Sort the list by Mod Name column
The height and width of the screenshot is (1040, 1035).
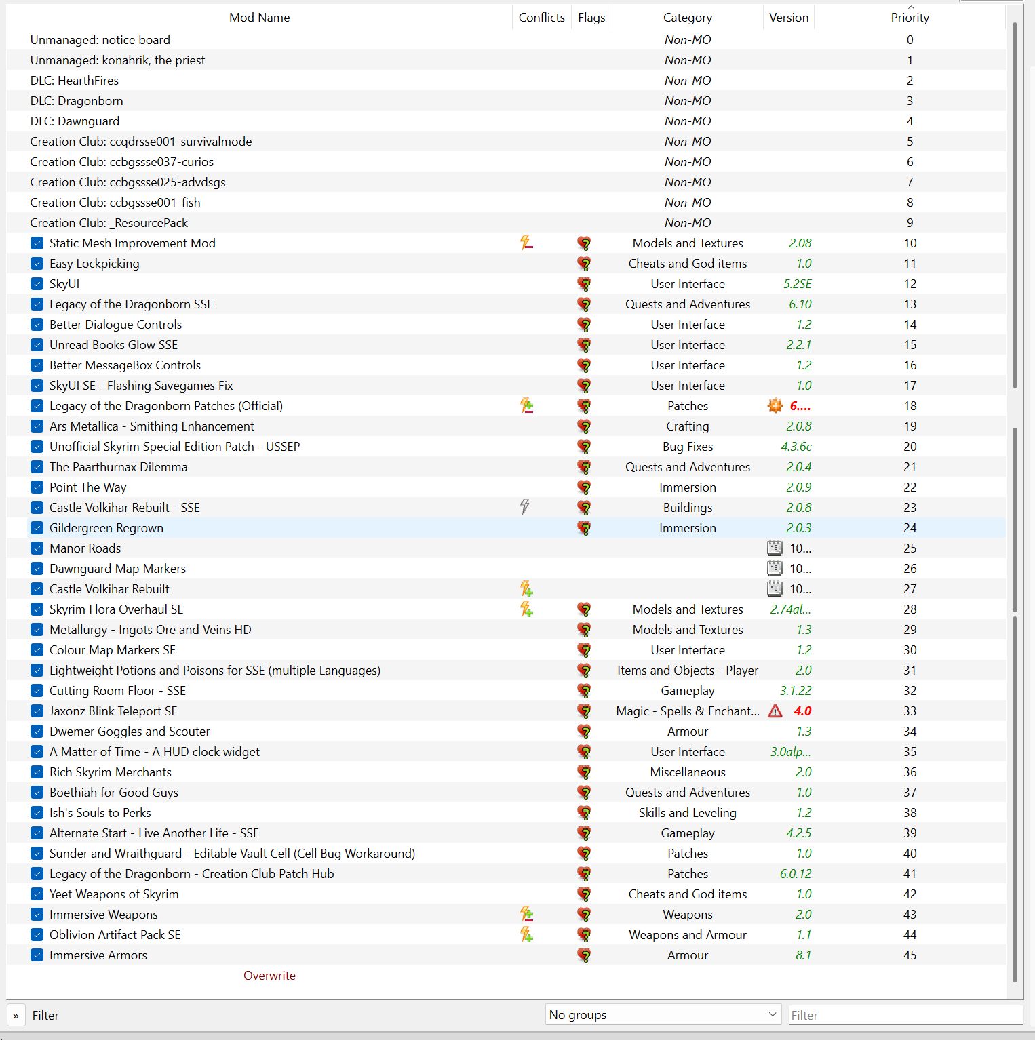click(x=259, y=18)
